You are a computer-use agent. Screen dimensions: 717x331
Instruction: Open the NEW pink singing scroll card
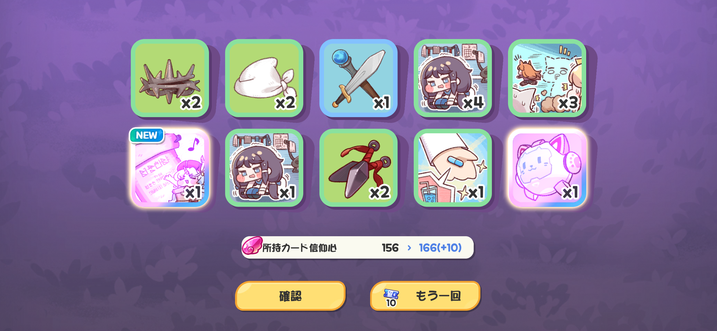point(170,168)
